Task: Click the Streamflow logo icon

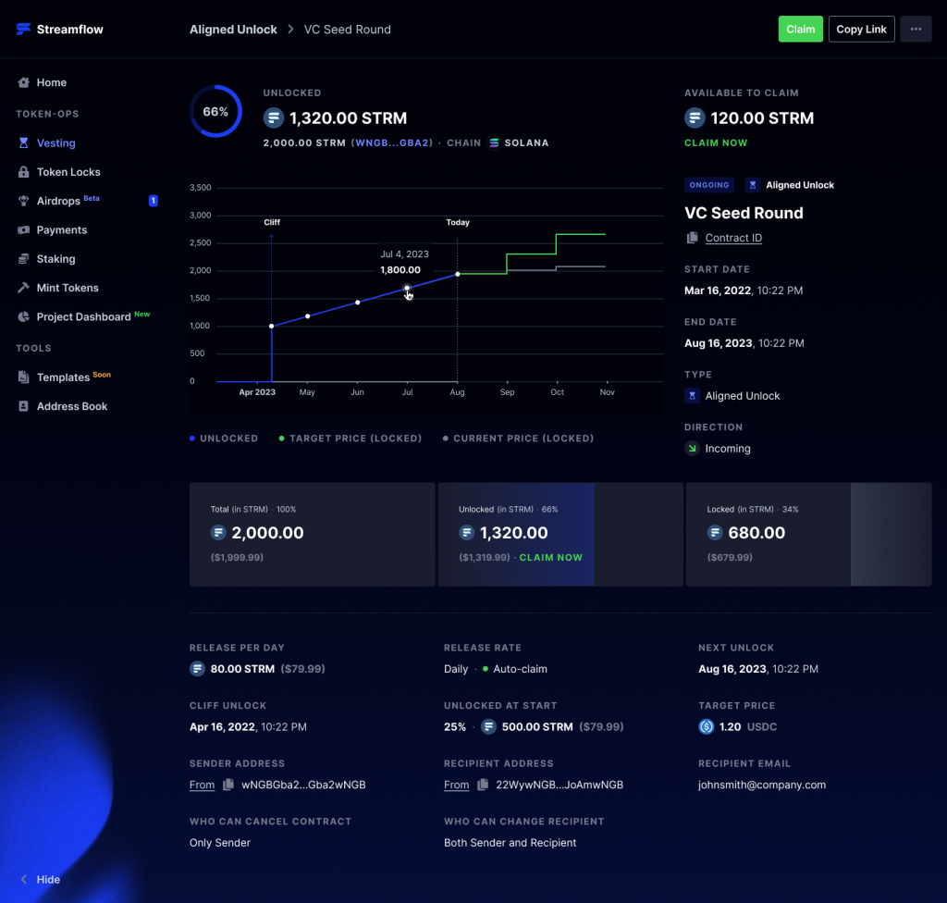Action: point(23,29)
